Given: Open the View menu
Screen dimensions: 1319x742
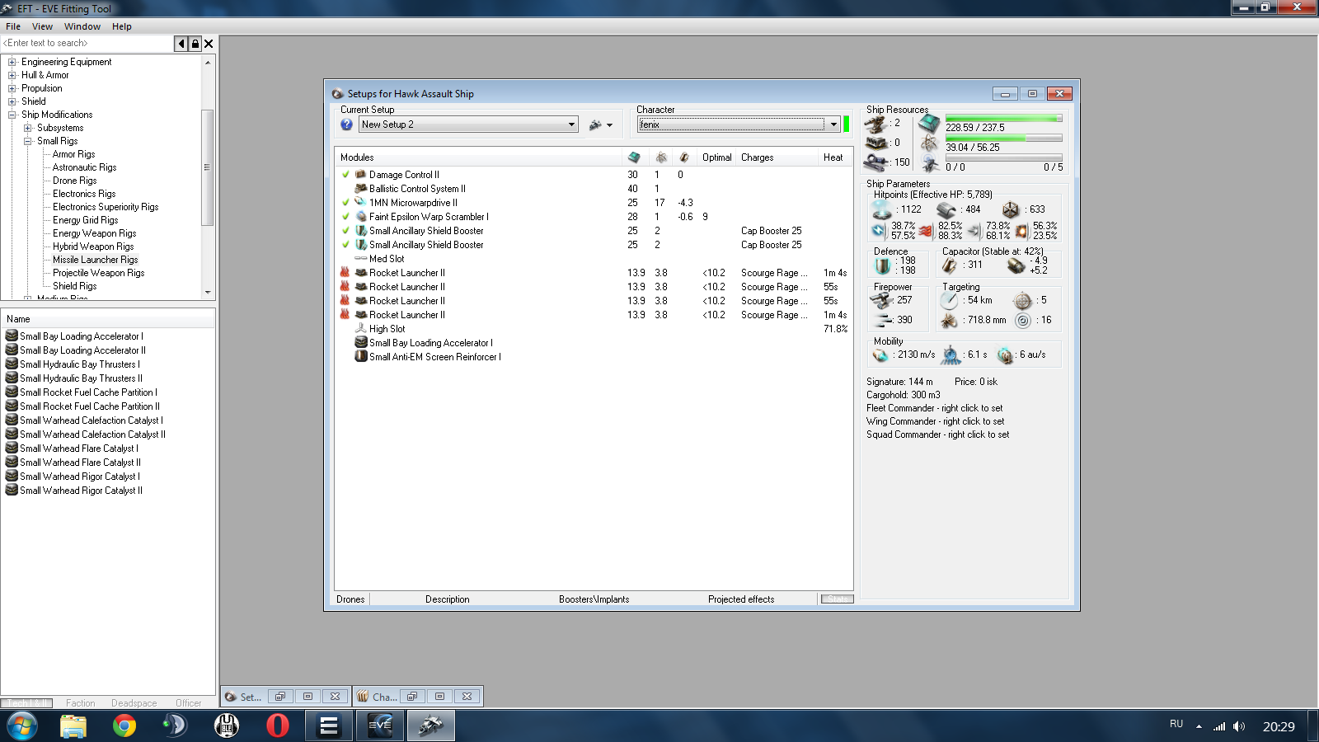Looking at the screenshot, I should 42,26.
